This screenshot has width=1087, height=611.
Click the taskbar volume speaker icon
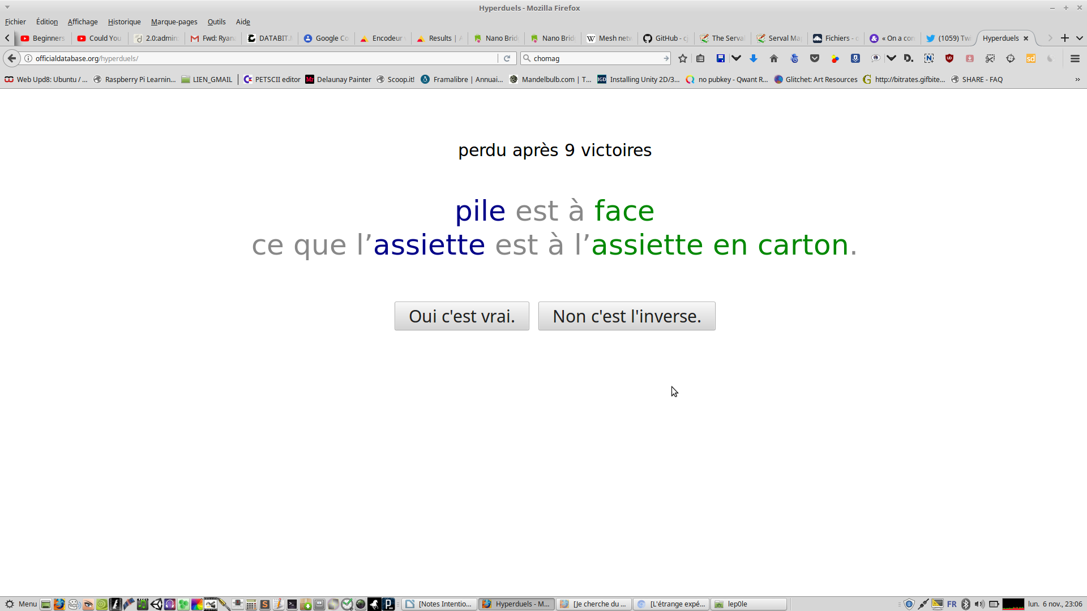[x=979, y=604]
